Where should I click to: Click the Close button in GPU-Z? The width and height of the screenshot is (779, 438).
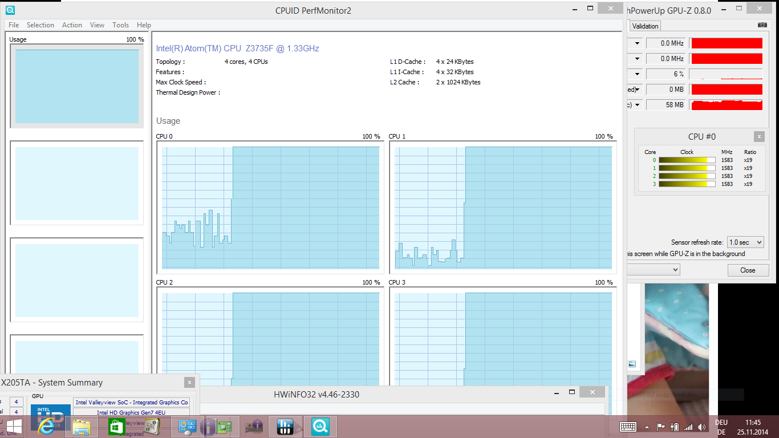tap(748, 270)
